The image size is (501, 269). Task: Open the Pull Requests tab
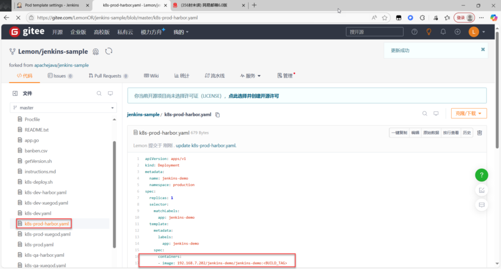pyautogui.click(x=108, y=76)
